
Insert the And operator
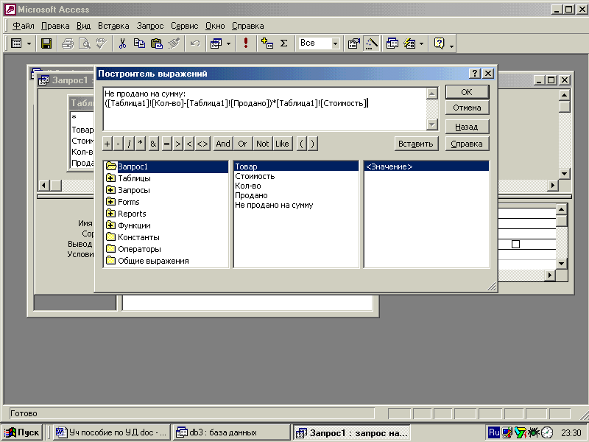pos(223,144)
